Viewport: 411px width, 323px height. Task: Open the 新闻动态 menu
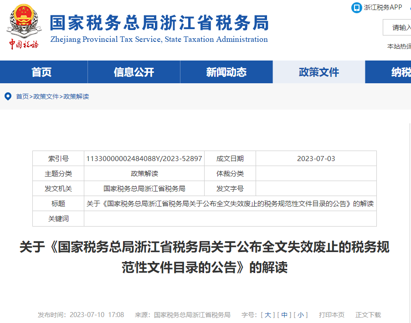[226, 71]
